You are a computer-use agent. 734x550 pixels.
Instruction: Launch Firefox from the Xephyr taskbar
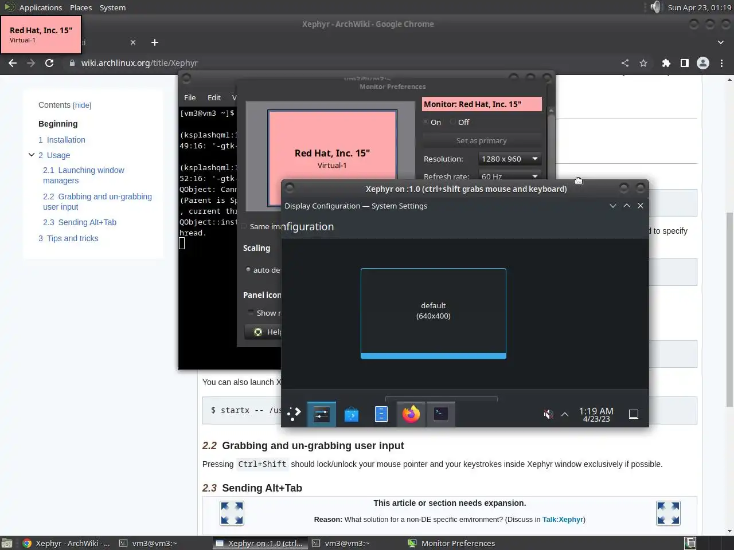[411, 414]
